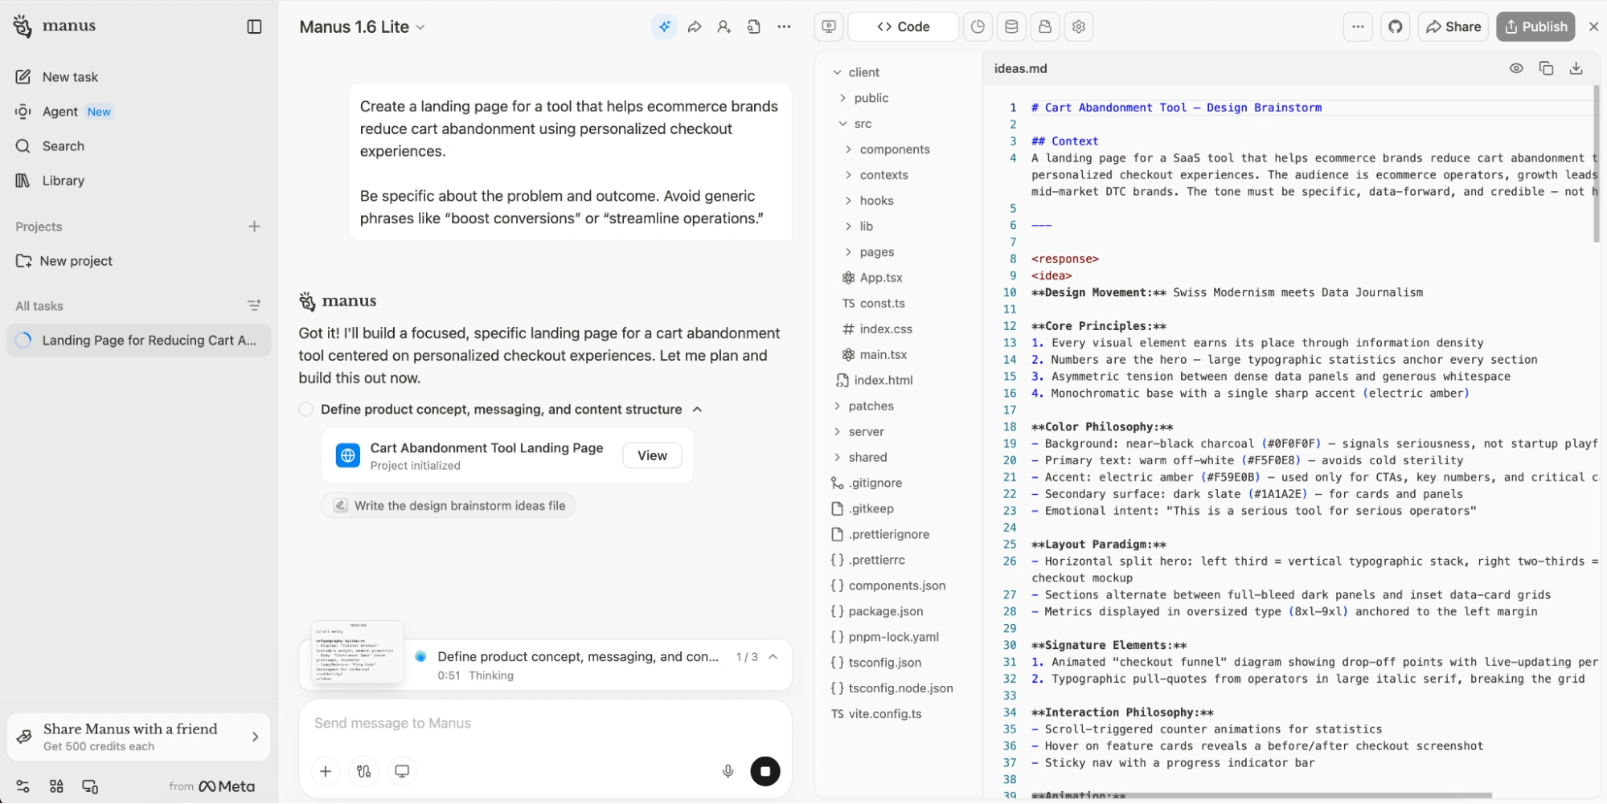The width and height of the screenshot is (1607, 804).
Task: Select Landing Page for Reducing Cart task
Action: [139, 341]
